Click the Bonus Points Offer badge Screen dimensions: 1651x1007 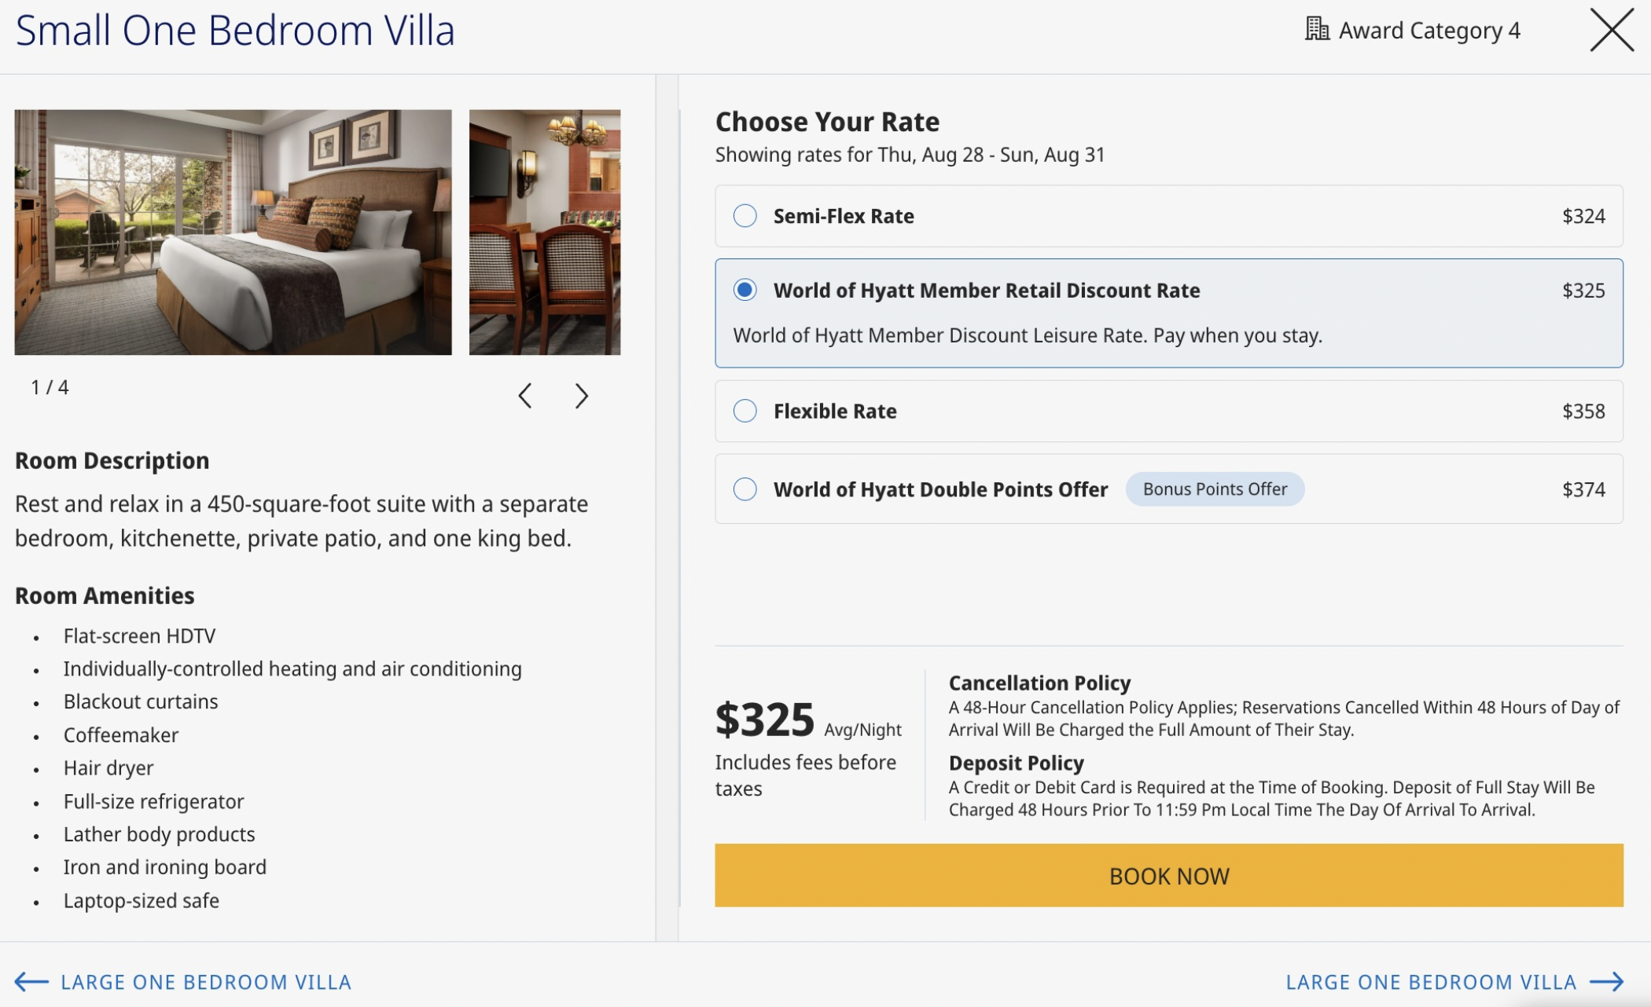(1215, 489)
